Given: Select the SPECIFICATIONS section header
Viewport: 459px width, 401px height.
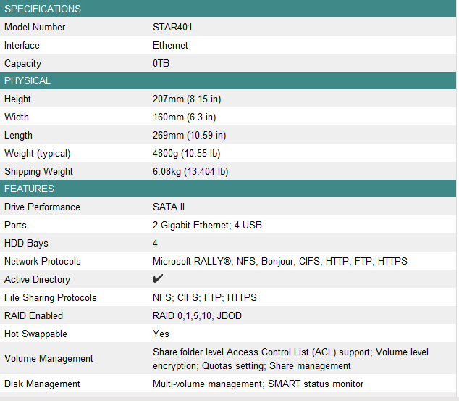Looking at the screenshot, I should 228,9.
